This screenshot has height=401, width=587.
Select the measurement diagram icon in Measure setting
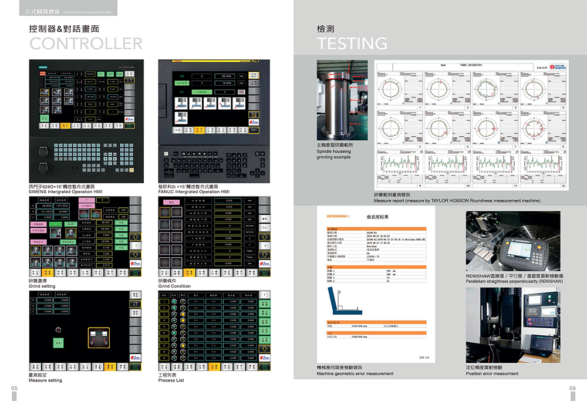coord(99,336)
